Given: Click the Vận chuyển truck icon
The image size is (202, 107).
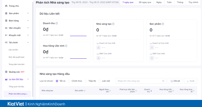Looking at the screenshot, I should point(6,28).
